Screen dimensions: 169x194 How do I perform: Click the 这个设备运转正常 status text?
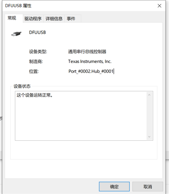coord(35,95)
